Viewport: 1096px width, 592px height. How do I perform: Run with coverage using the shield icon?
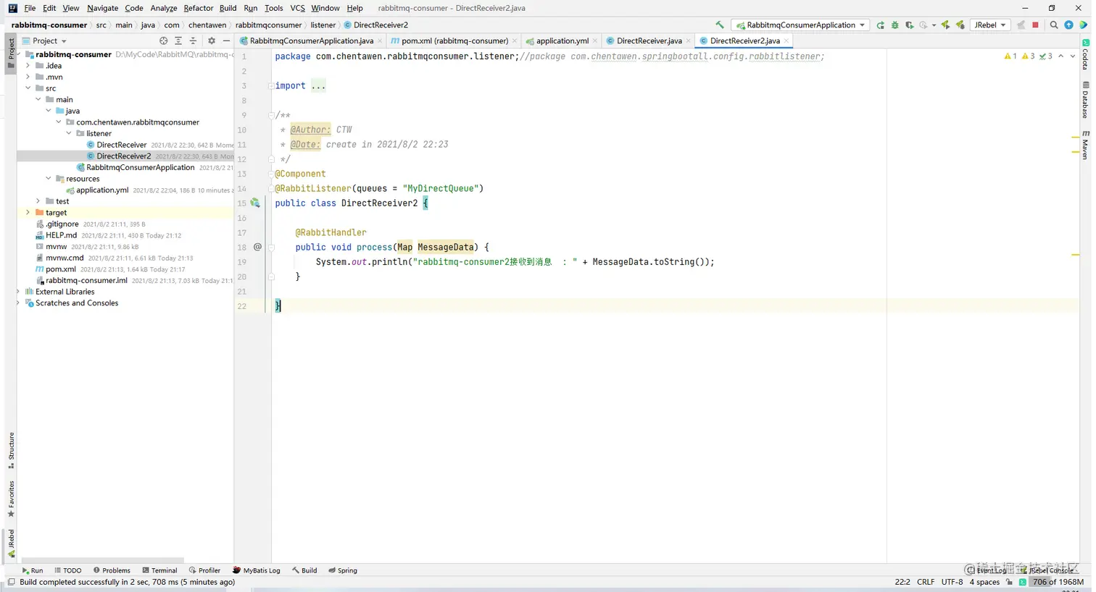909,25
